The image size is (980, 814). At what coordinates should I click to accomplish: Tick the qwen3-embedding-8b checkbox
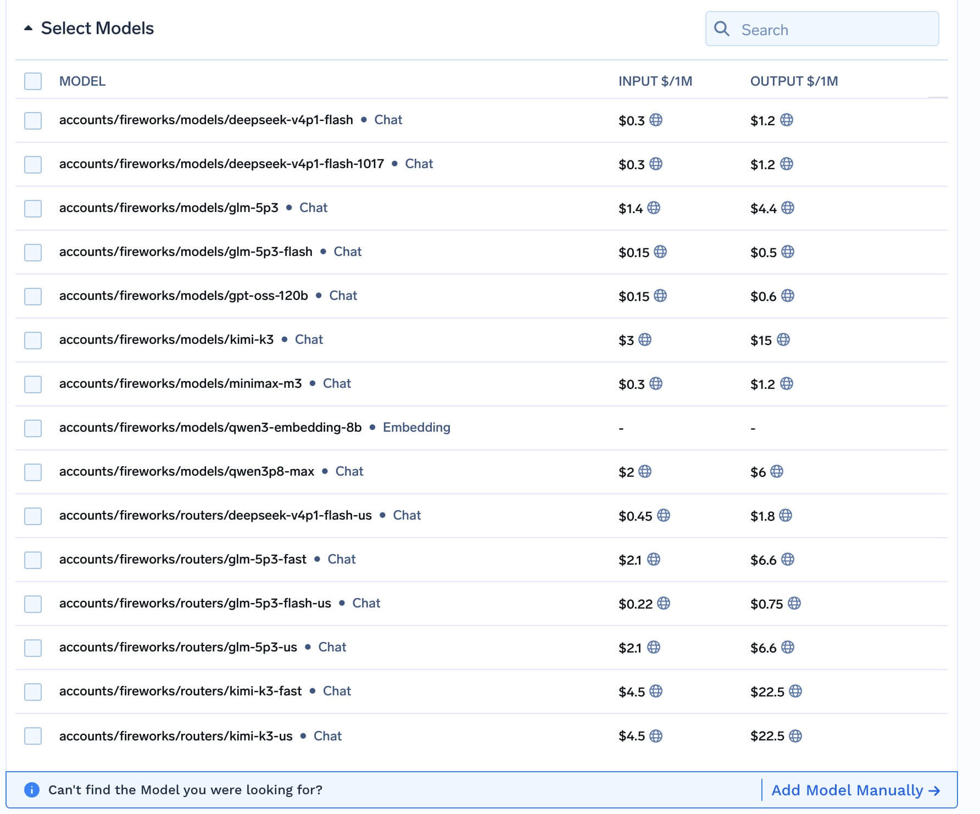pos(33,428)
